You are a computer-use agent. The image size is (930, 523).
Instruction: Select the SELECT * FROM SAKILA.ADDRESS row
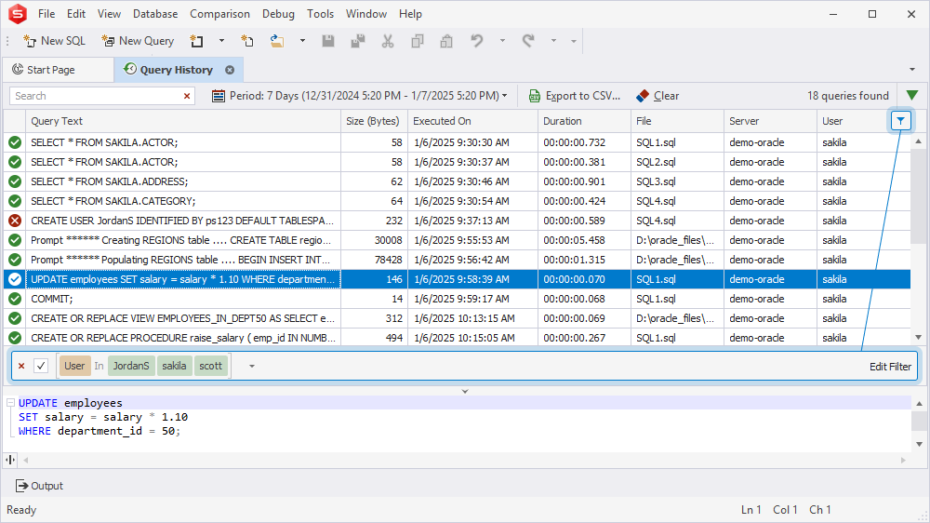click(458, 181)
